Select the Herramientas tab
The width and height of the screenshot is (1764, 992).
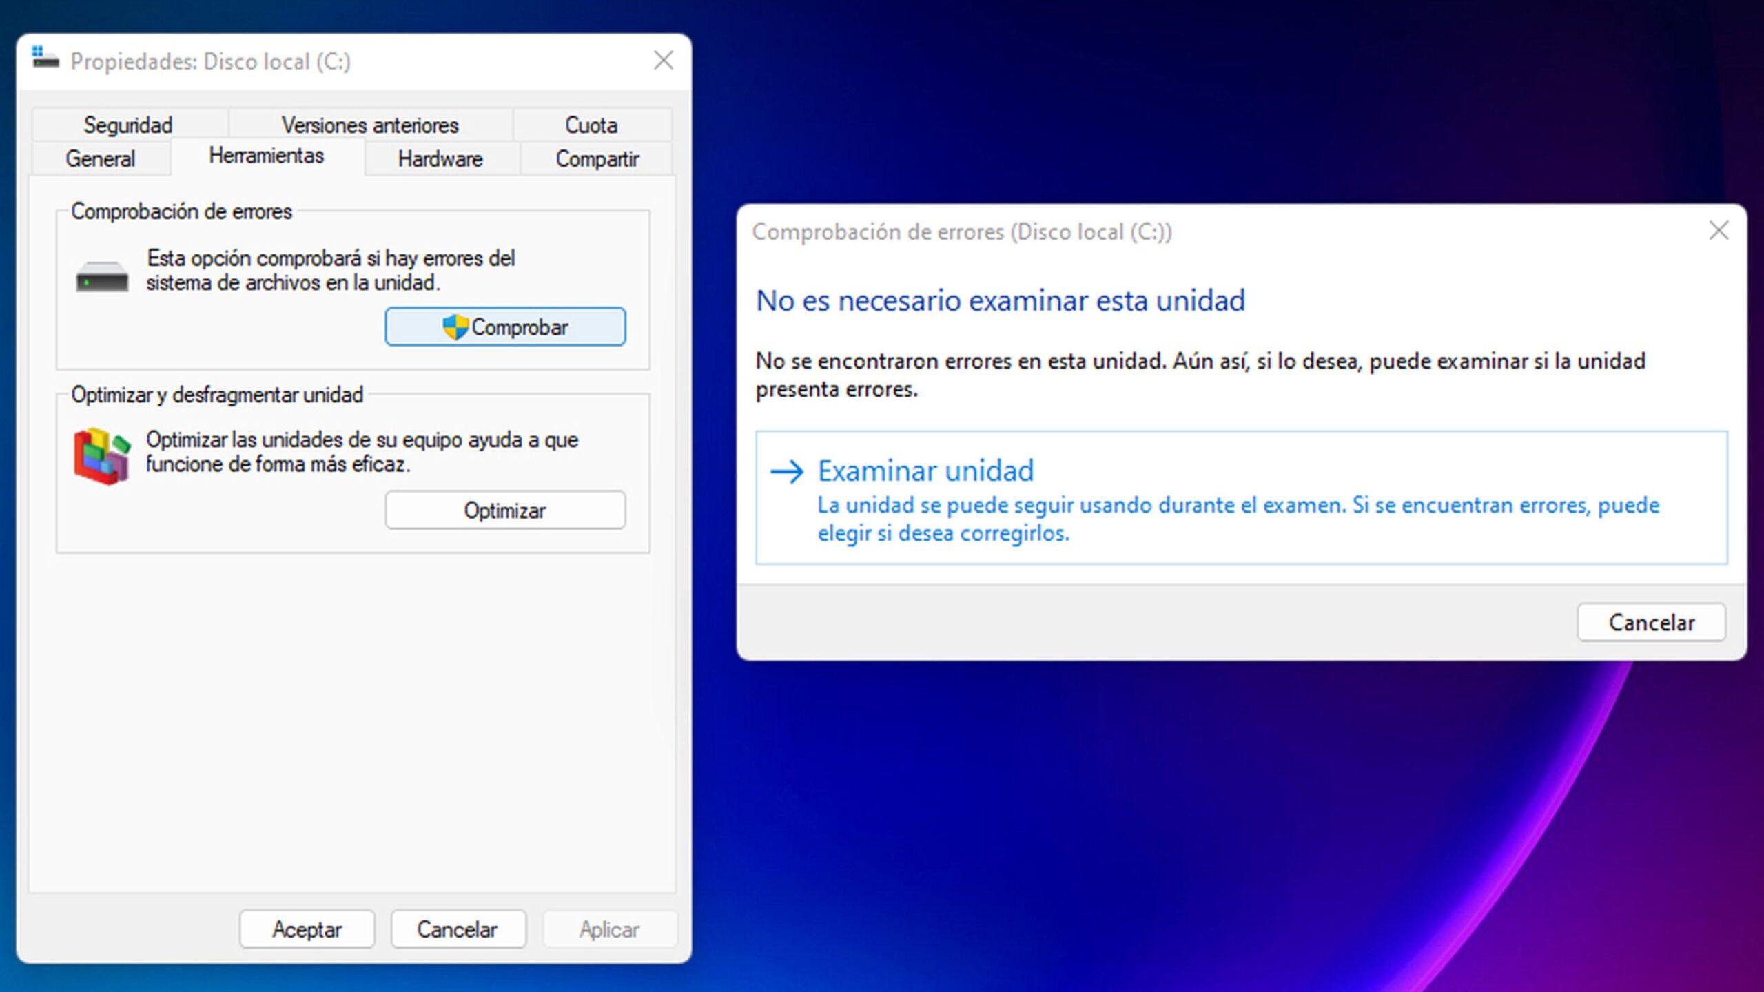tap(267, 156)
